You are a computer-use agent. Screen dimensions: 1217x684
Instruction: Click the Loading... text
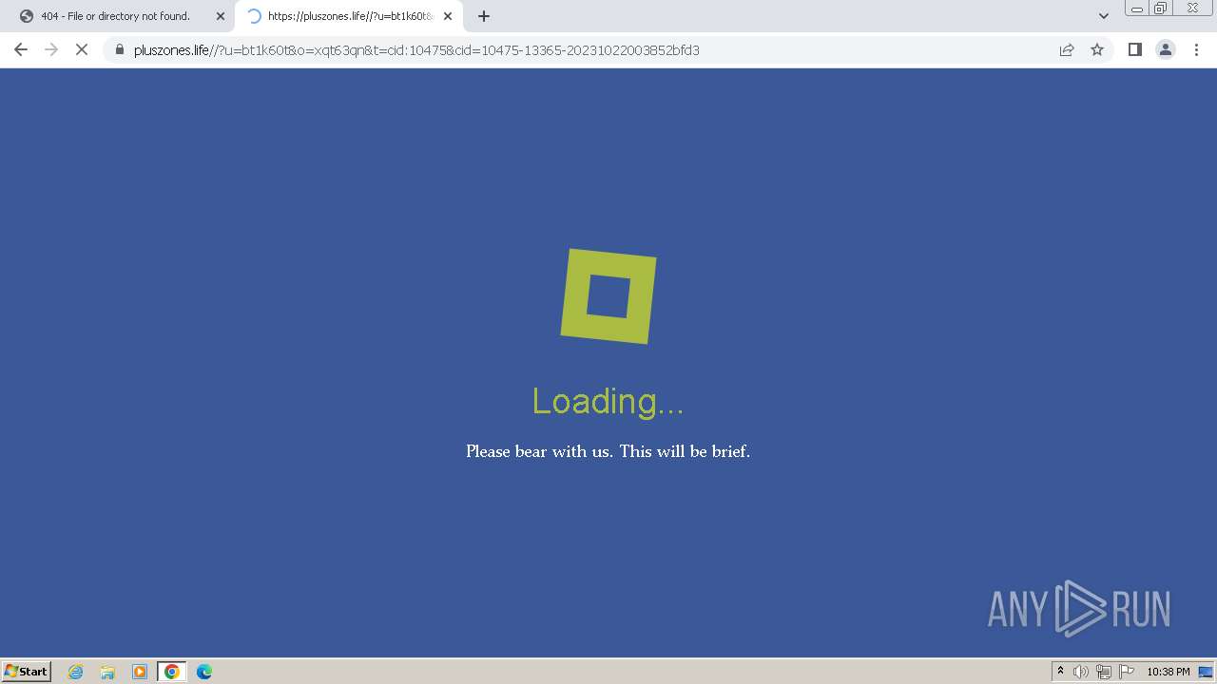coord(608,401)
